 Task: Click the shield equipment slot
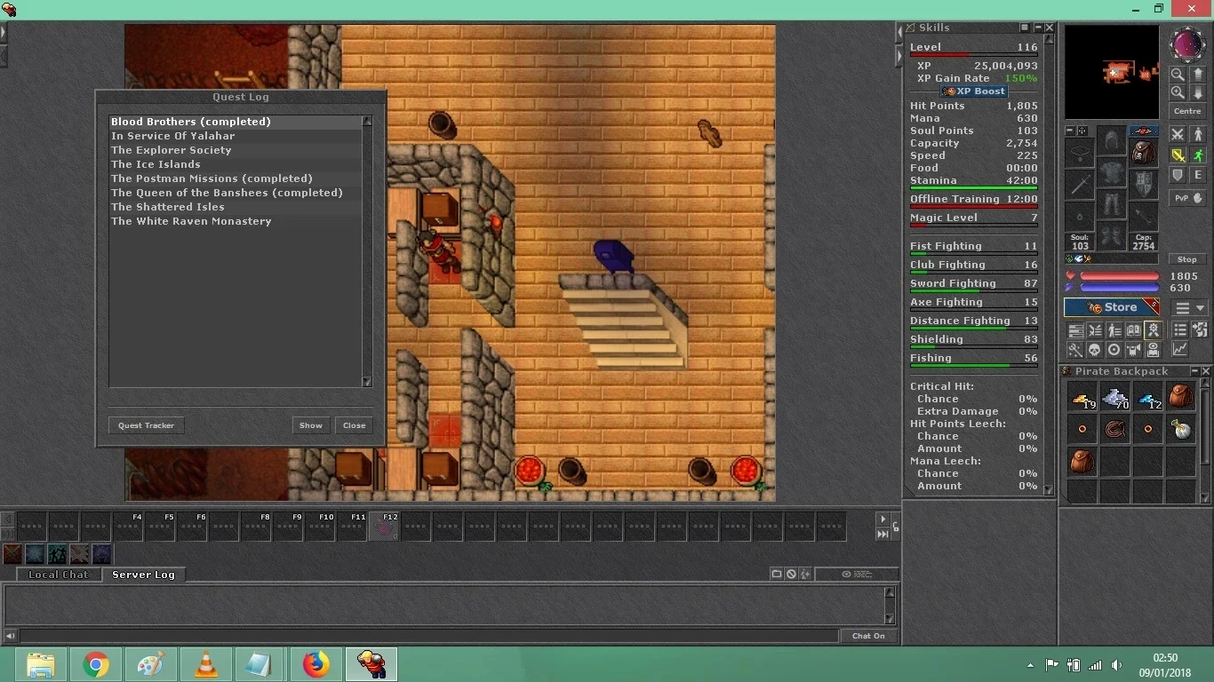[x=1143, y=183]
